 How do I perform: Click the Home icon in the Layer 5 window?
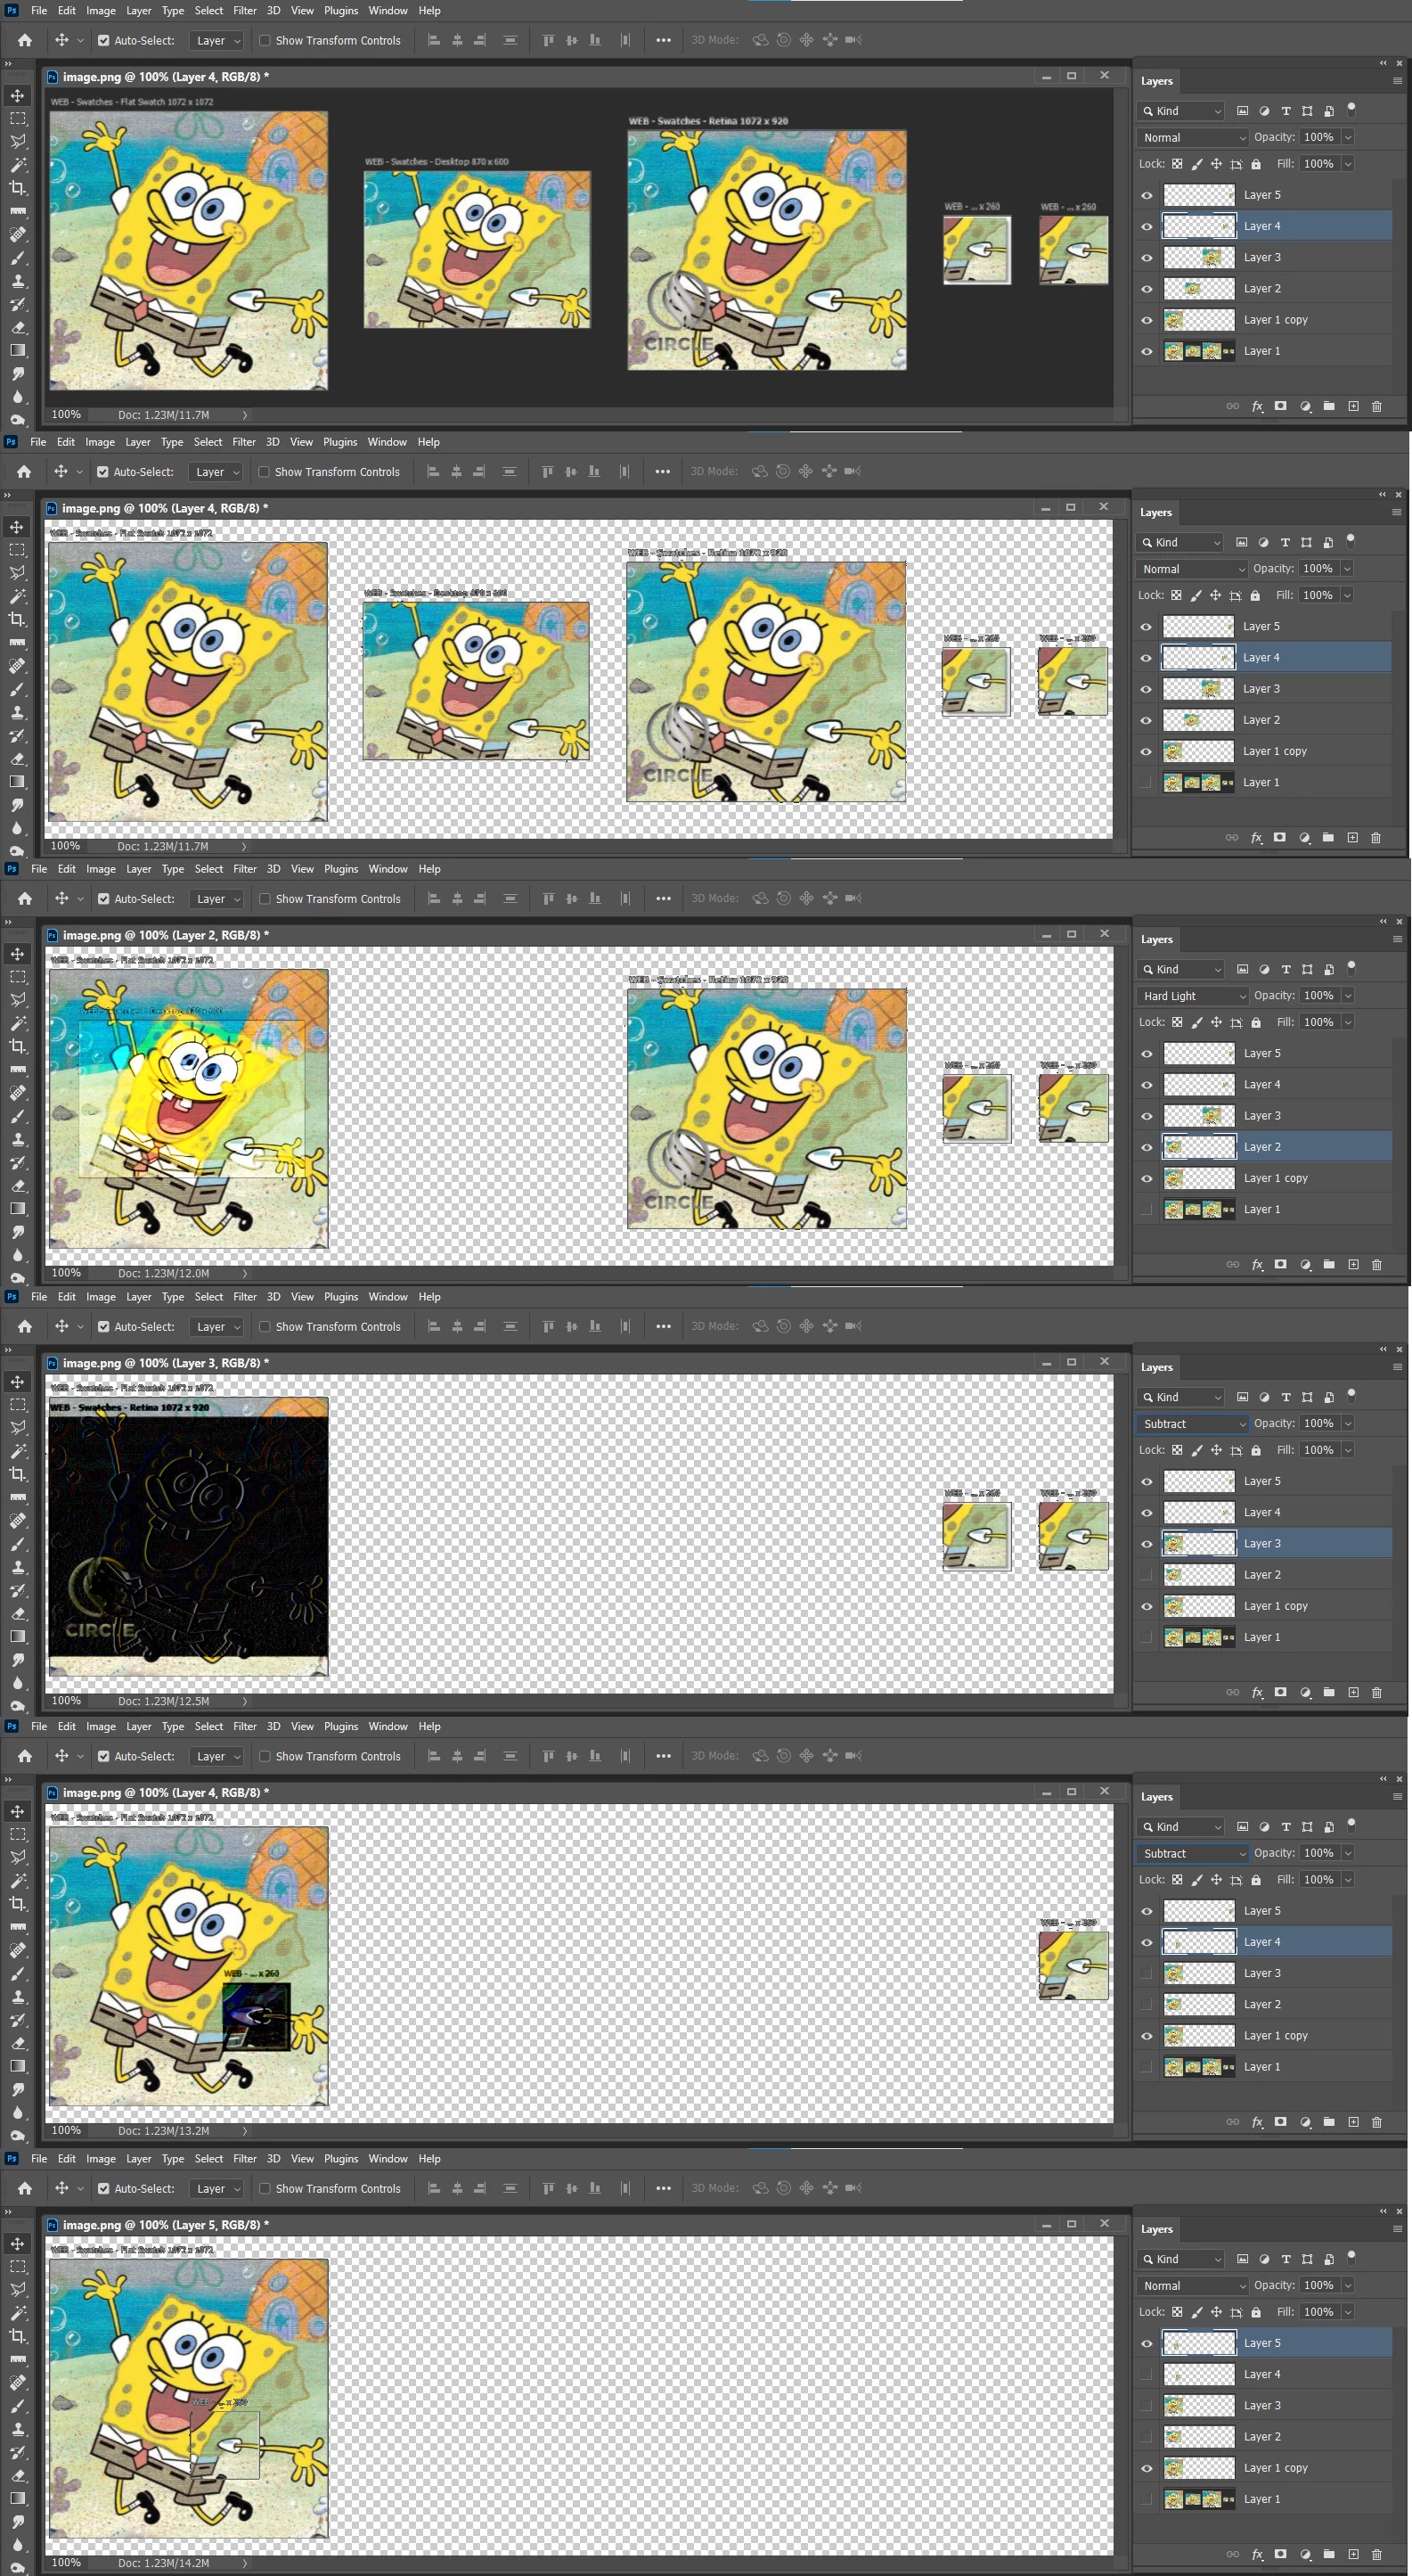25,2188
